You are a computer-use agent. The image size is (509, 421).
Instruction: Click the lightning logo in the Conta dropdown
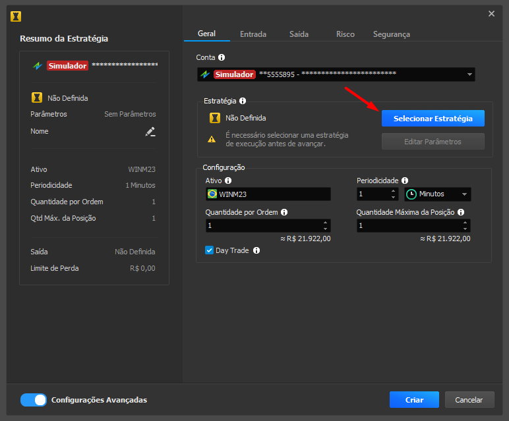[205, 74]
